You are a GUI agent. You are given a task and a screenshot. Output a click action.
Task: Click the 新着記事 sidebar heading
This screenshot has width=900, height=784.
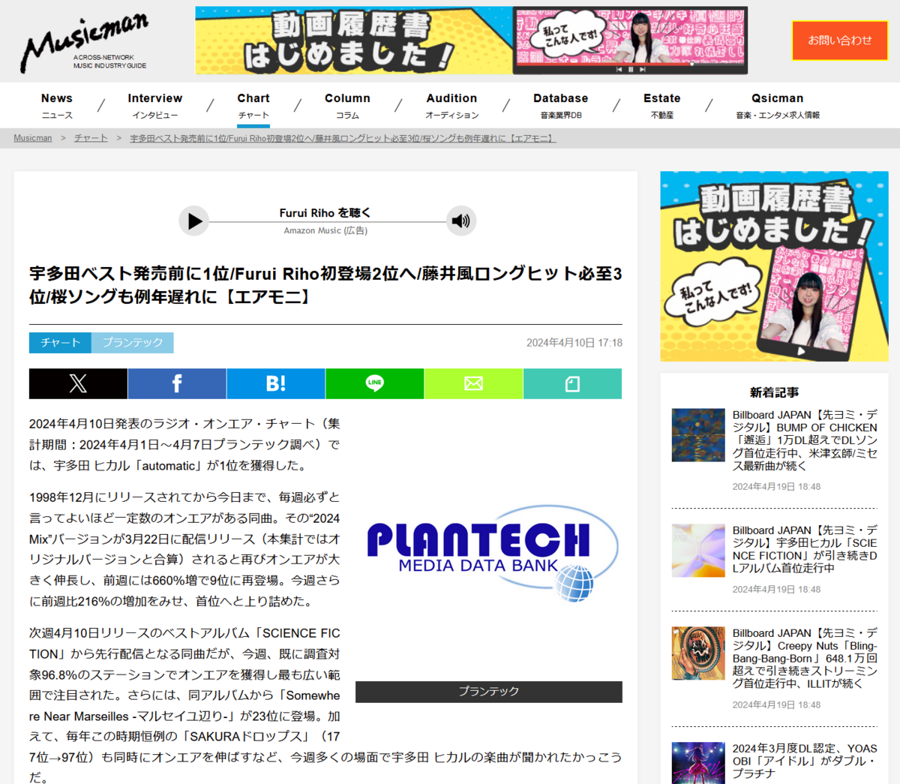(774, 392)
